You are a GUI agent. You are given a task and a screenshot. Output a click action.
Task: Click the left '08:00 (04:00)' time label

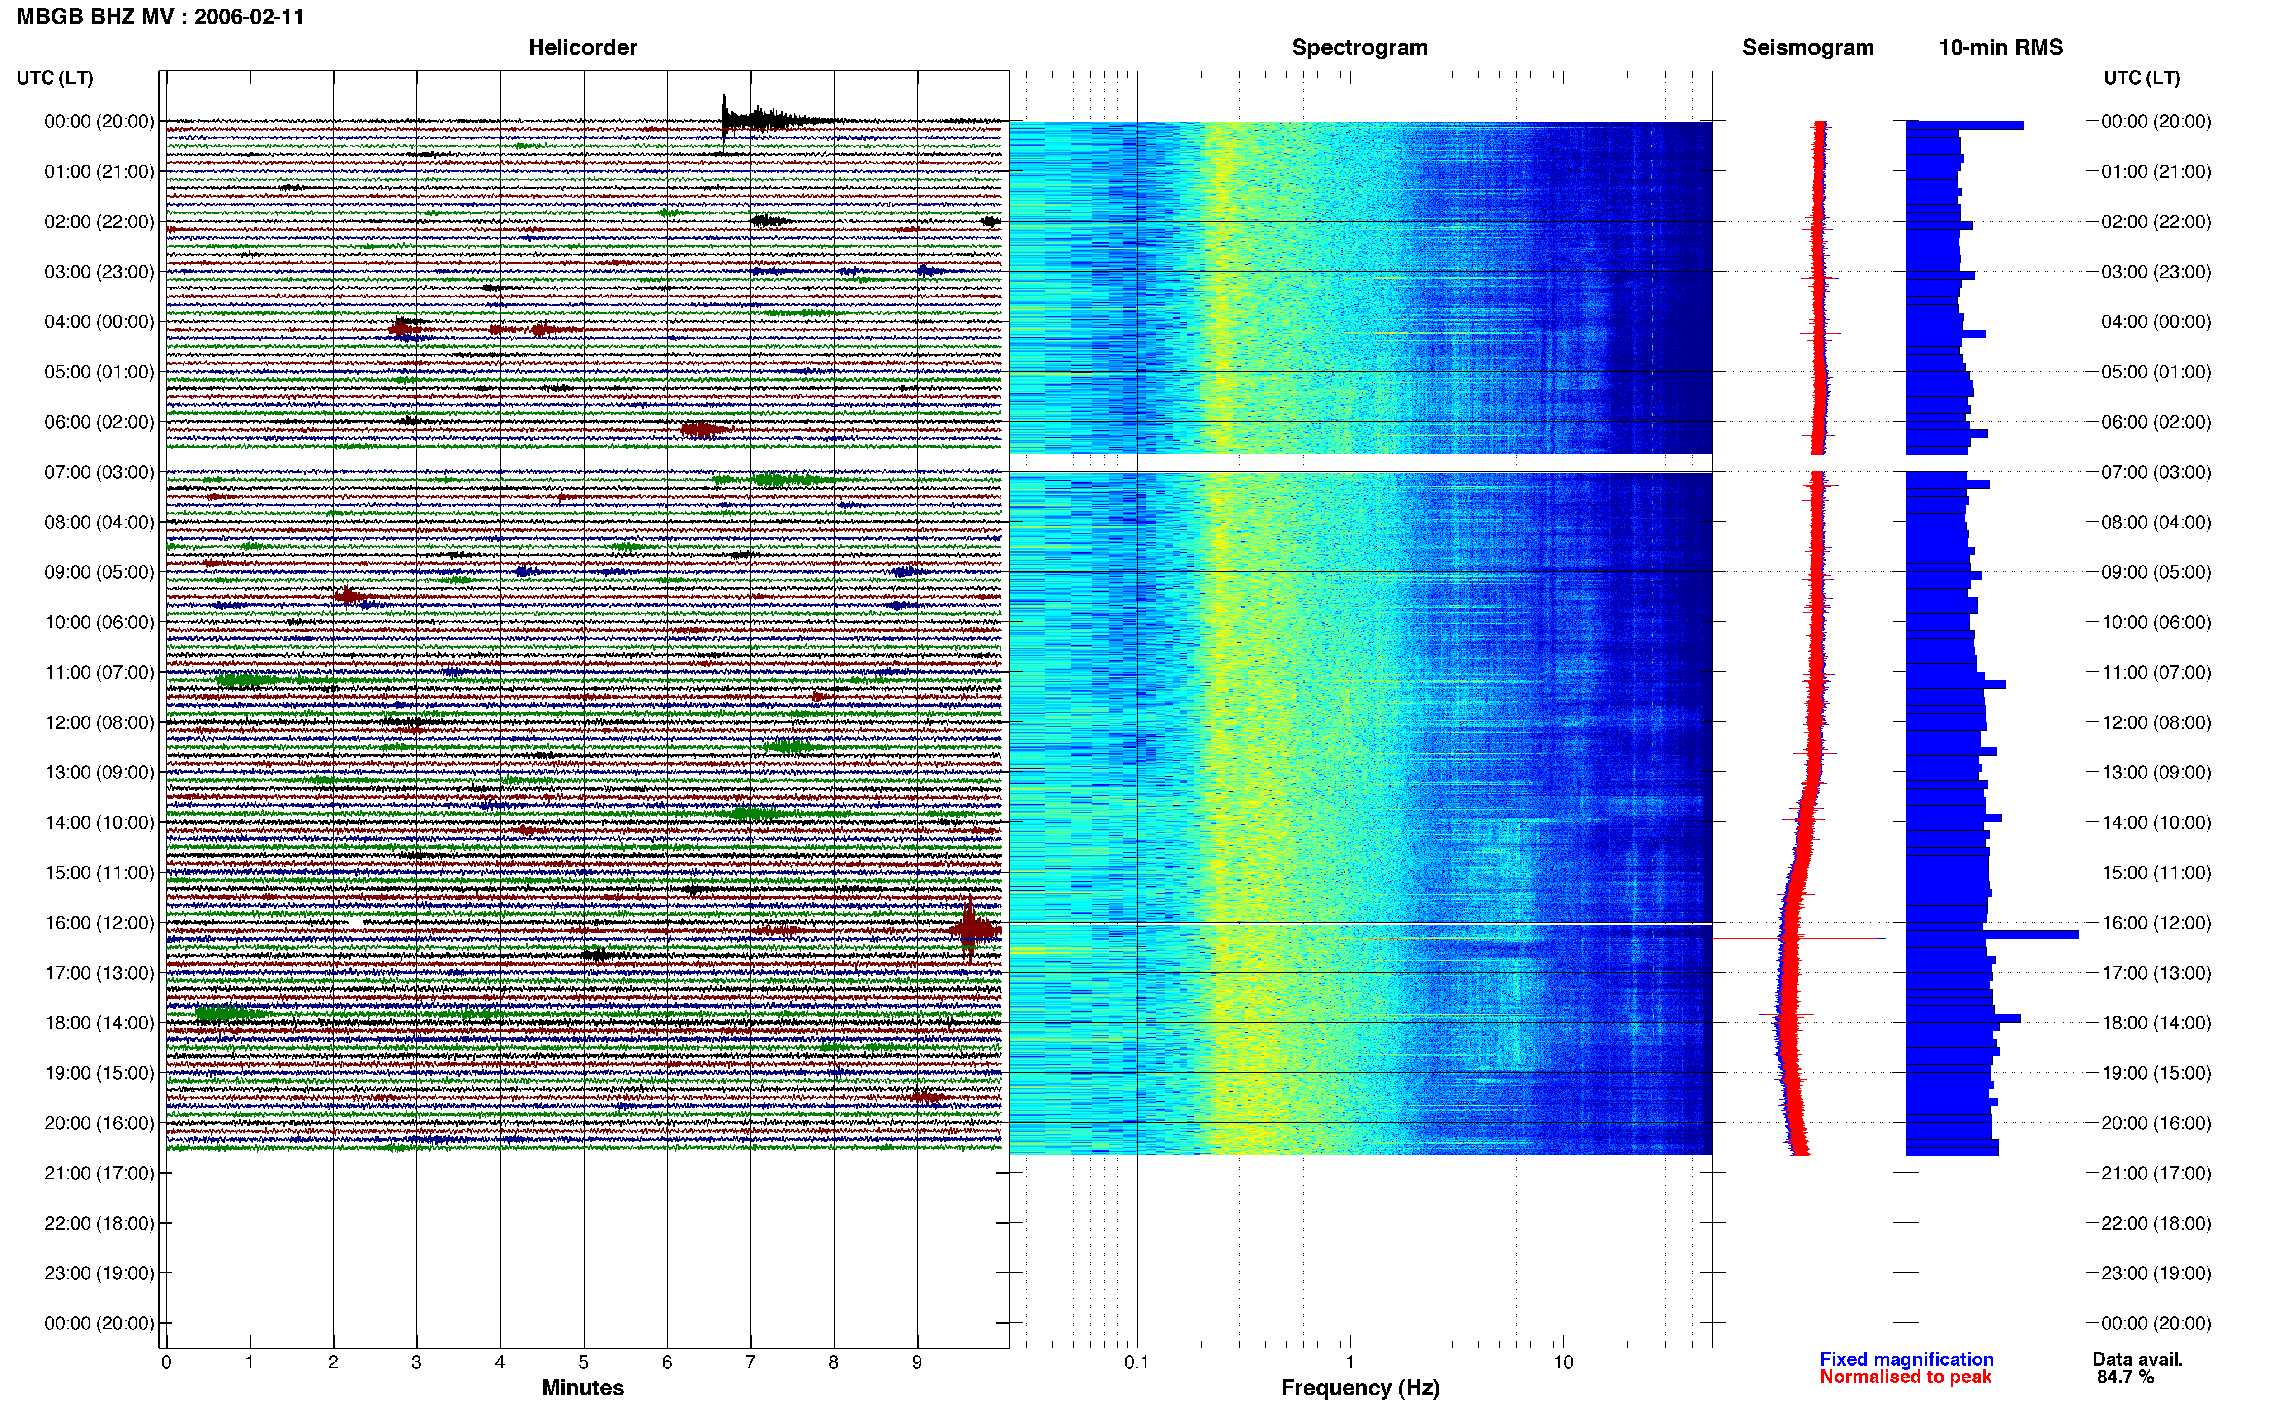coord(99,522)
